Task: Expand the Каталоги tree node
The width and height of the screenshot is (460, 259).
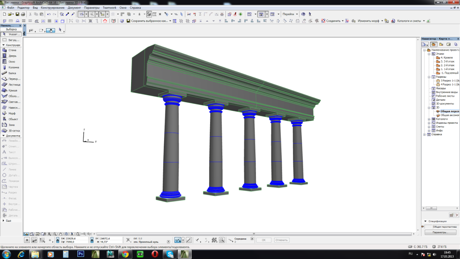Action: [x=429, y=119]
